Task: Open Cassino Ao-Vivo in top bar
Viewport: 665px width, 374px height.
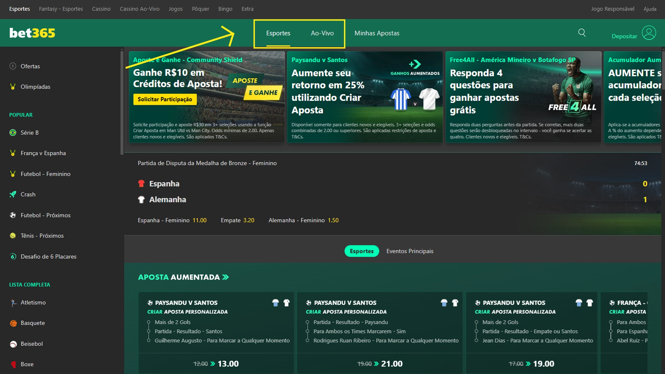Action: pos(140,9)
